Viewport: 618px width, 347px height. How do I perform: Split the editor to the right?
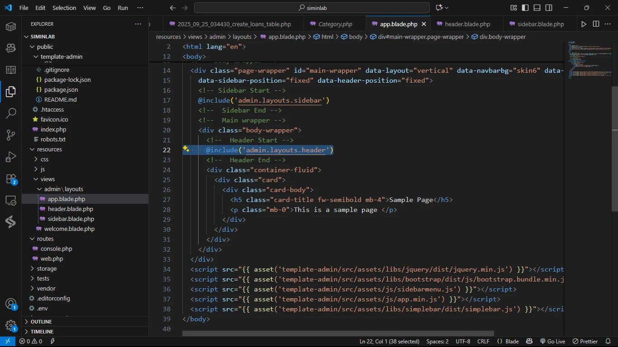point(596,24)
